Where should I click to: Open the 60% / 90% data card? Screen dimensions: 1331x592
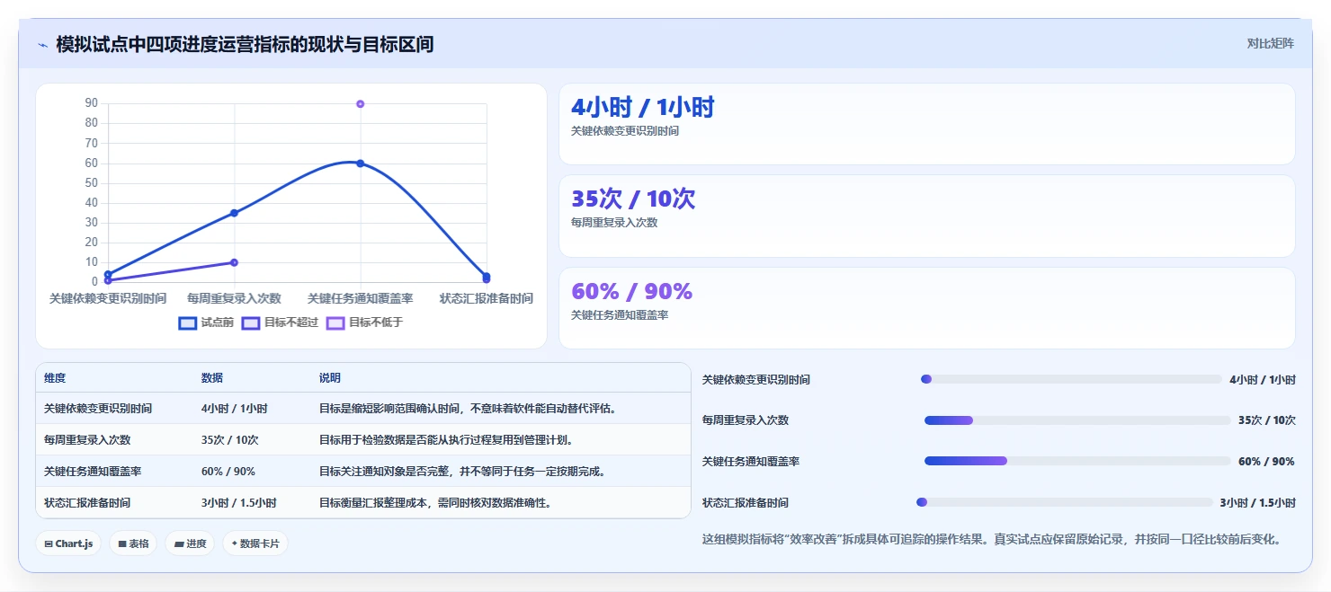(x=927, y=308)
